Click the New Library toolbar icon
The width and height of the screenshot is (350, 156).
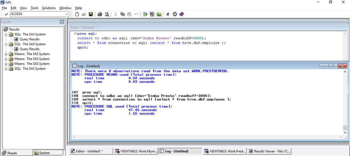point(145,14)
